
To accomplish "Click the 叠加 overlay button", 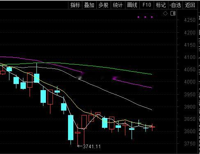I will (x=89, y=5).
